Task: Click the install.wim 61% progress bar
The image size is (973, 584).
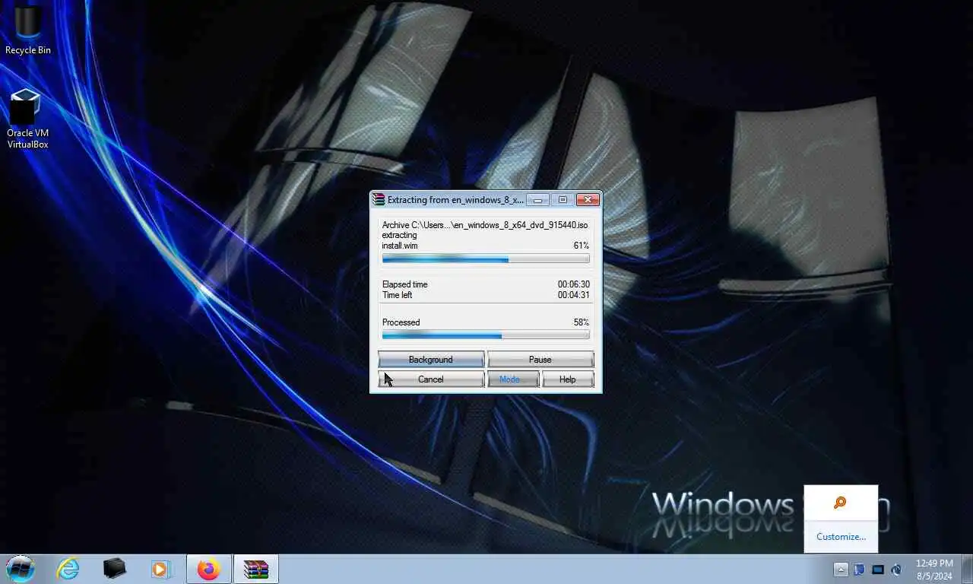Action: tap(486, 259)
